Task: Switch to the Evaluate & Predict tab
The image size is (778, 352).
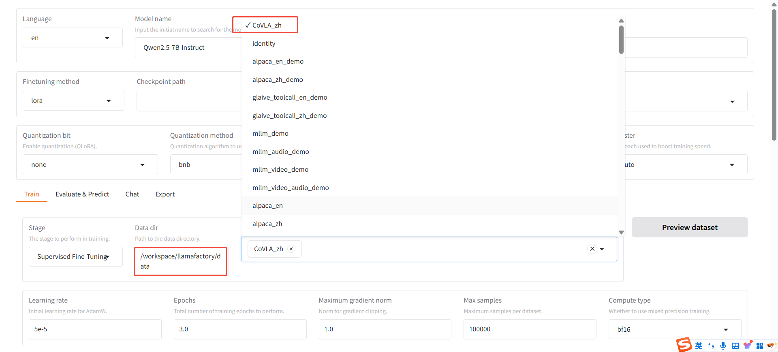Action: pyautogui.click(x=82, y=194)
